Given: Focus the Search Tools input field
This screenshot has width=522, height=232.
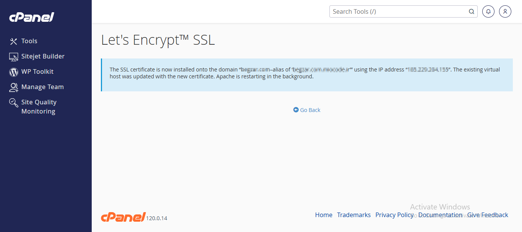Looking at the screenshot, I should [404, 11].
